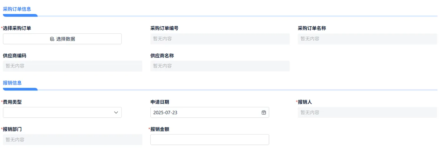This screenshot has width=444, height=159.
Task: Select the 报销信息 section header
Action: coord(12,83)
